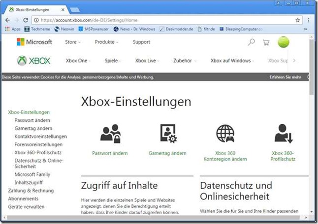
Task: Open Inhaltszugriff in the sidebar
Action: (x=29, y=183)
